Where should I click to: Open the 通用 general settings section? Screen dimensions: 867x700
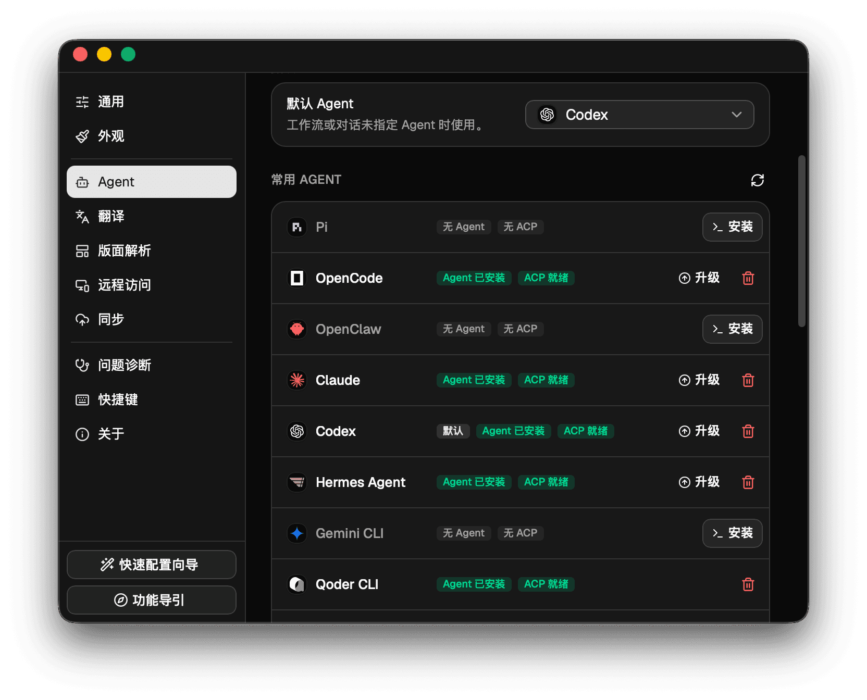[x=151, y=102]
